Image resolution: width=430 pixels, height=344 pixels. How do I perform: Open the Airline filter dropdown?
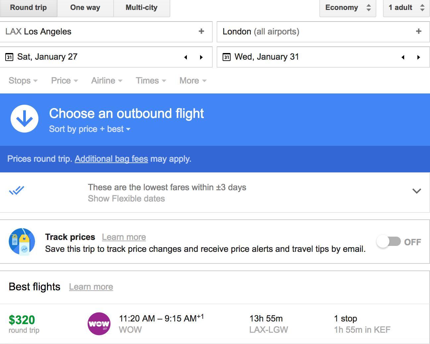point(106,81)
